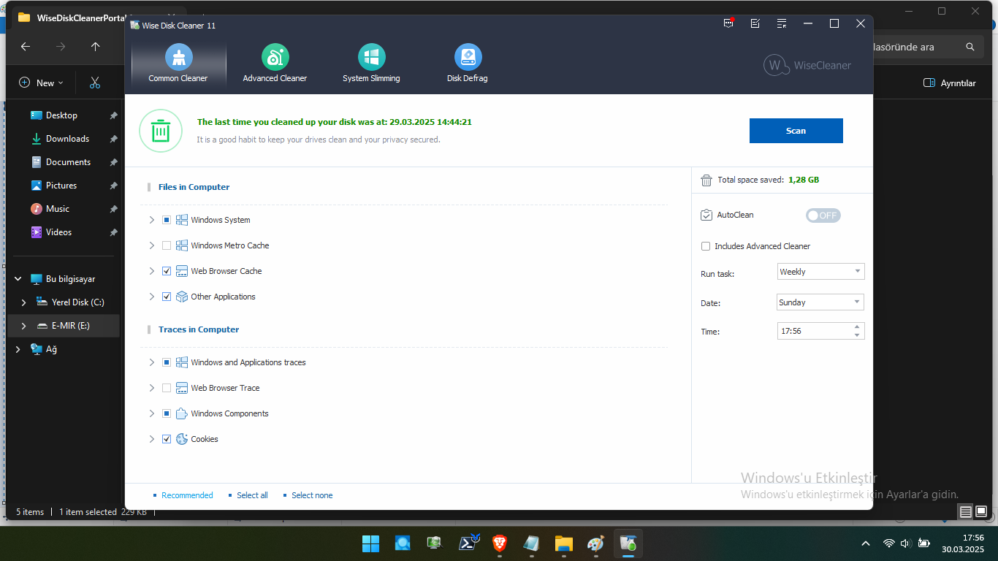The width and height of the screenshot is (998, 561).
Task: Open the Date dropdown showing Sunday
Action: pyautogui.click(x=821, y=302)
